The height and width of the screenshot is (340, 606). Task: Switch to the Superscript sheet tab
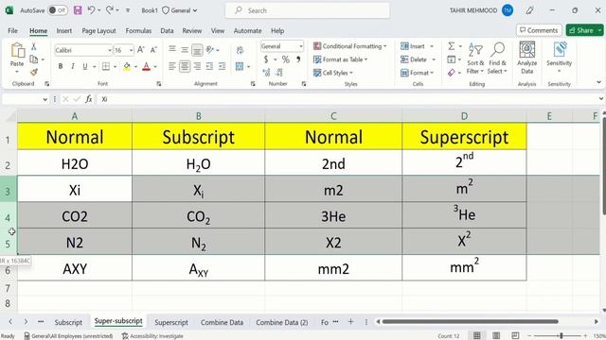171,322
